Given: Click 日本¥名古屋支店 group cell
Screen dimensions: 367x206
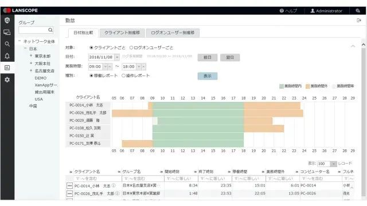Looking at the screenshot, I should [142, 185].
